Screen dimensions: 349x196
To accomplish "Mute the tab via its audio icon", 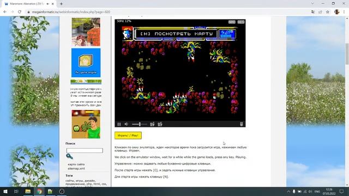I will point(47,4).
